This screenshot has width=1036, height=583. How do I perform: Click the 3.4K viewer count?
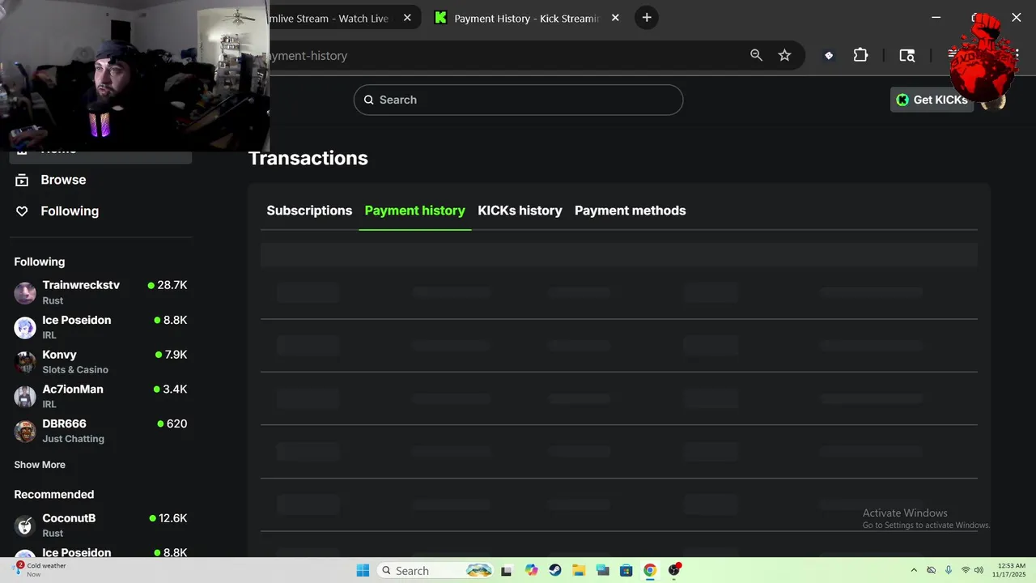pyautogui.click(x=175, y=389)
